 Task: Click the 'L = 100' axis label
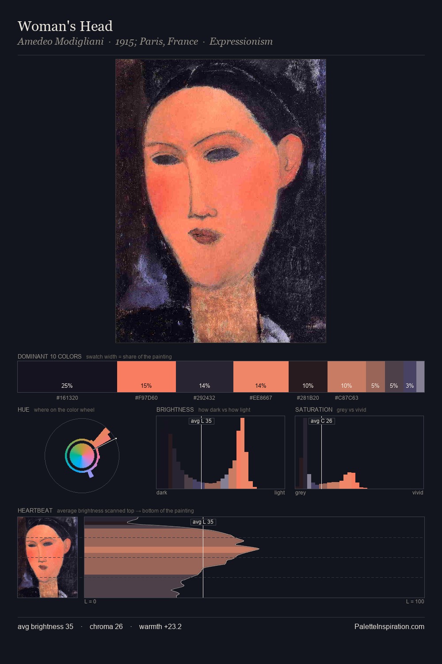click(415, 602)
